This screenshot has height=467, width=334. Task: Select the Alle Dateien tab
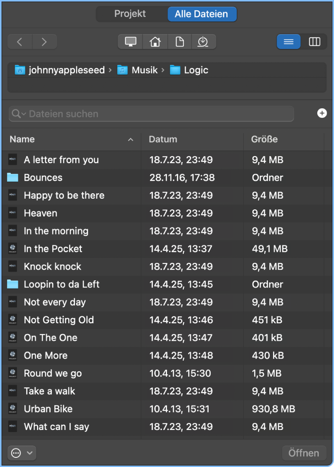pyautogui.click(x=201, y=14)
